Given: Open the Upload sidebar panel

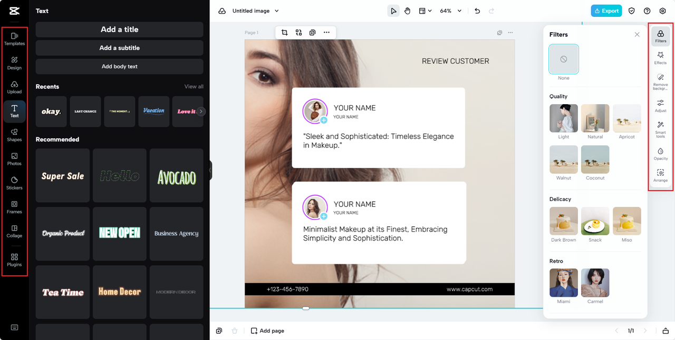Looking at the screenshot, I should point(14,87).
